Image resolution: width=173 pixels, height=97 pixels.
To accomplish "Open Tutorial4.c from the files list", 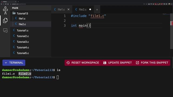I will tap(23, 47).
